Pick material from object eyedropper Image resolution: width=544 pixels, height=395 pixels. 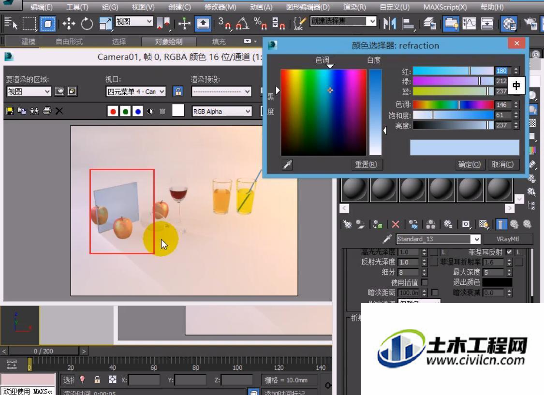tap(386, 239)
